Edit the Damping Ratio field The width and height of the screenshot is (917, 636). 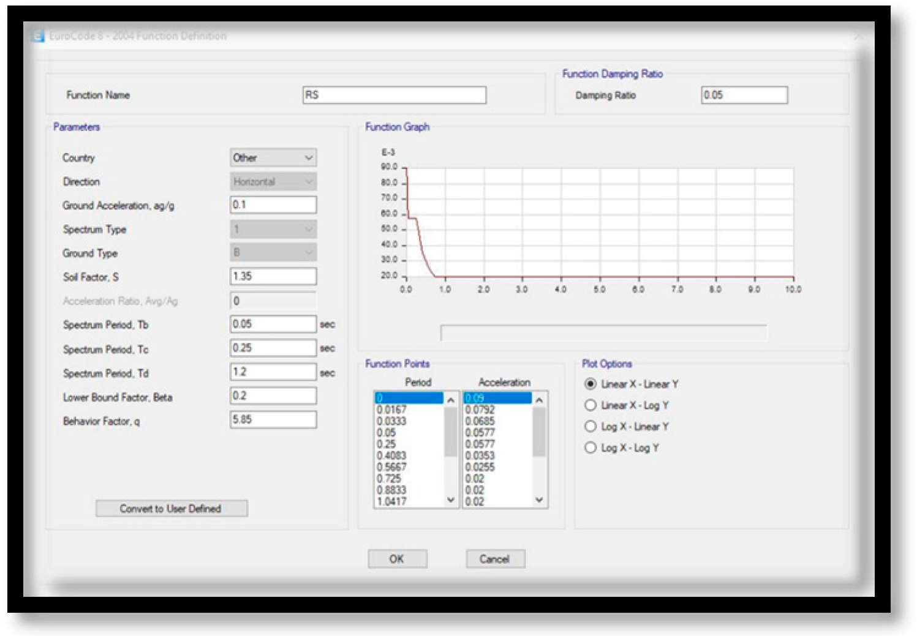[744, 95]
